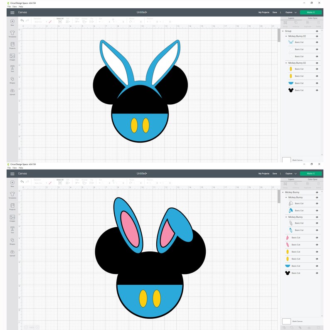
Task: Click Undo arrow in lower window toolbar
Action: [x=22, y=182]
